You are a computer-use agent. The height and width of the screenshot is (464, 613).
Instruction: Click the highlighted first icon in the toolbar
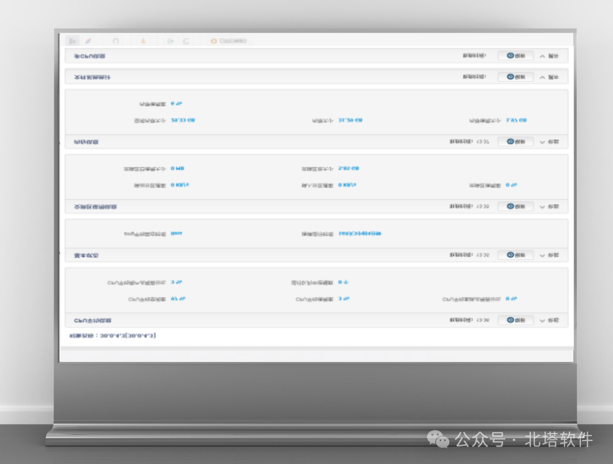click(x=73, y=41)
